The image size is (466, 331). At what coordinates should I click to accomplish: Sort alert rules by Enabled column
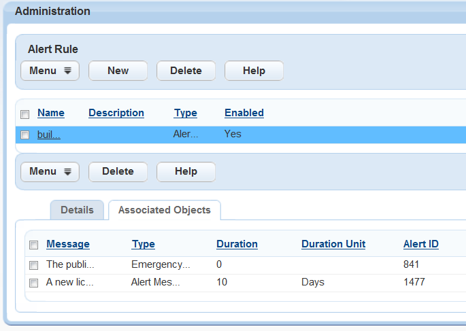coord(244,113)
